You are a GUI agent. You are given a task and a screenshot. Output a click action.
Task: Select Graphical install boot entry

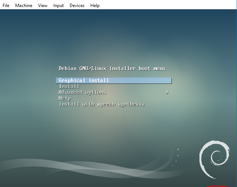coord(114,81)
